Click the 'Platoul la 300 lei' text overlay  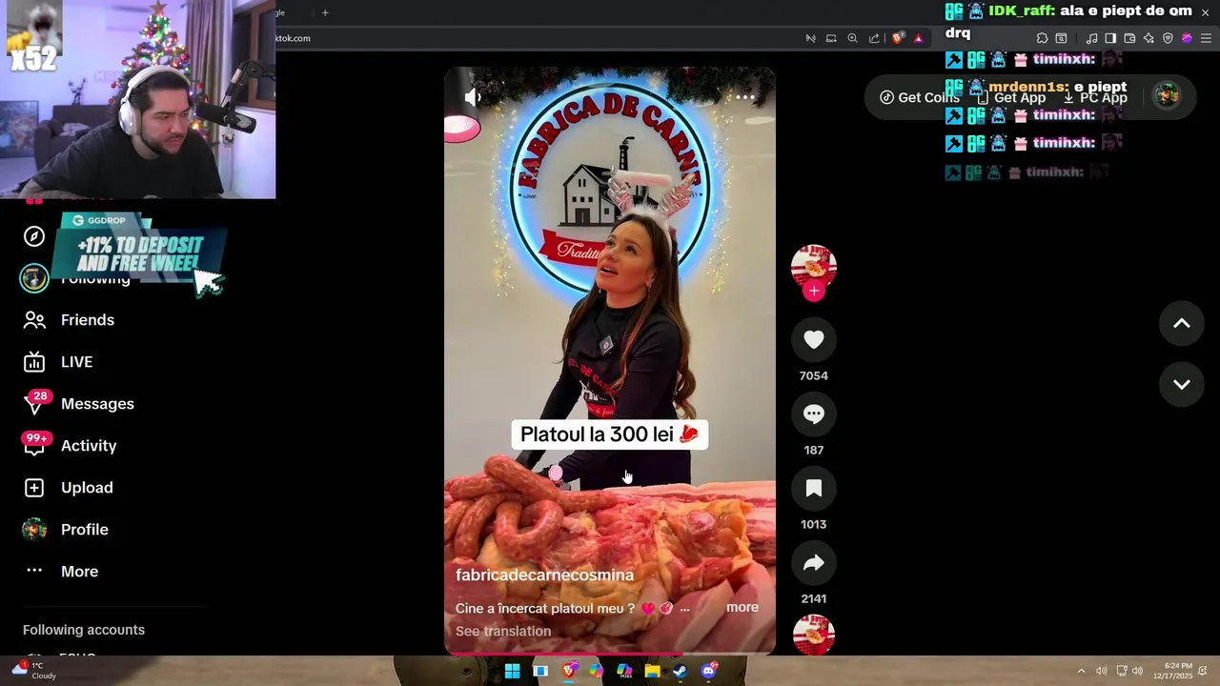point(609,434)
